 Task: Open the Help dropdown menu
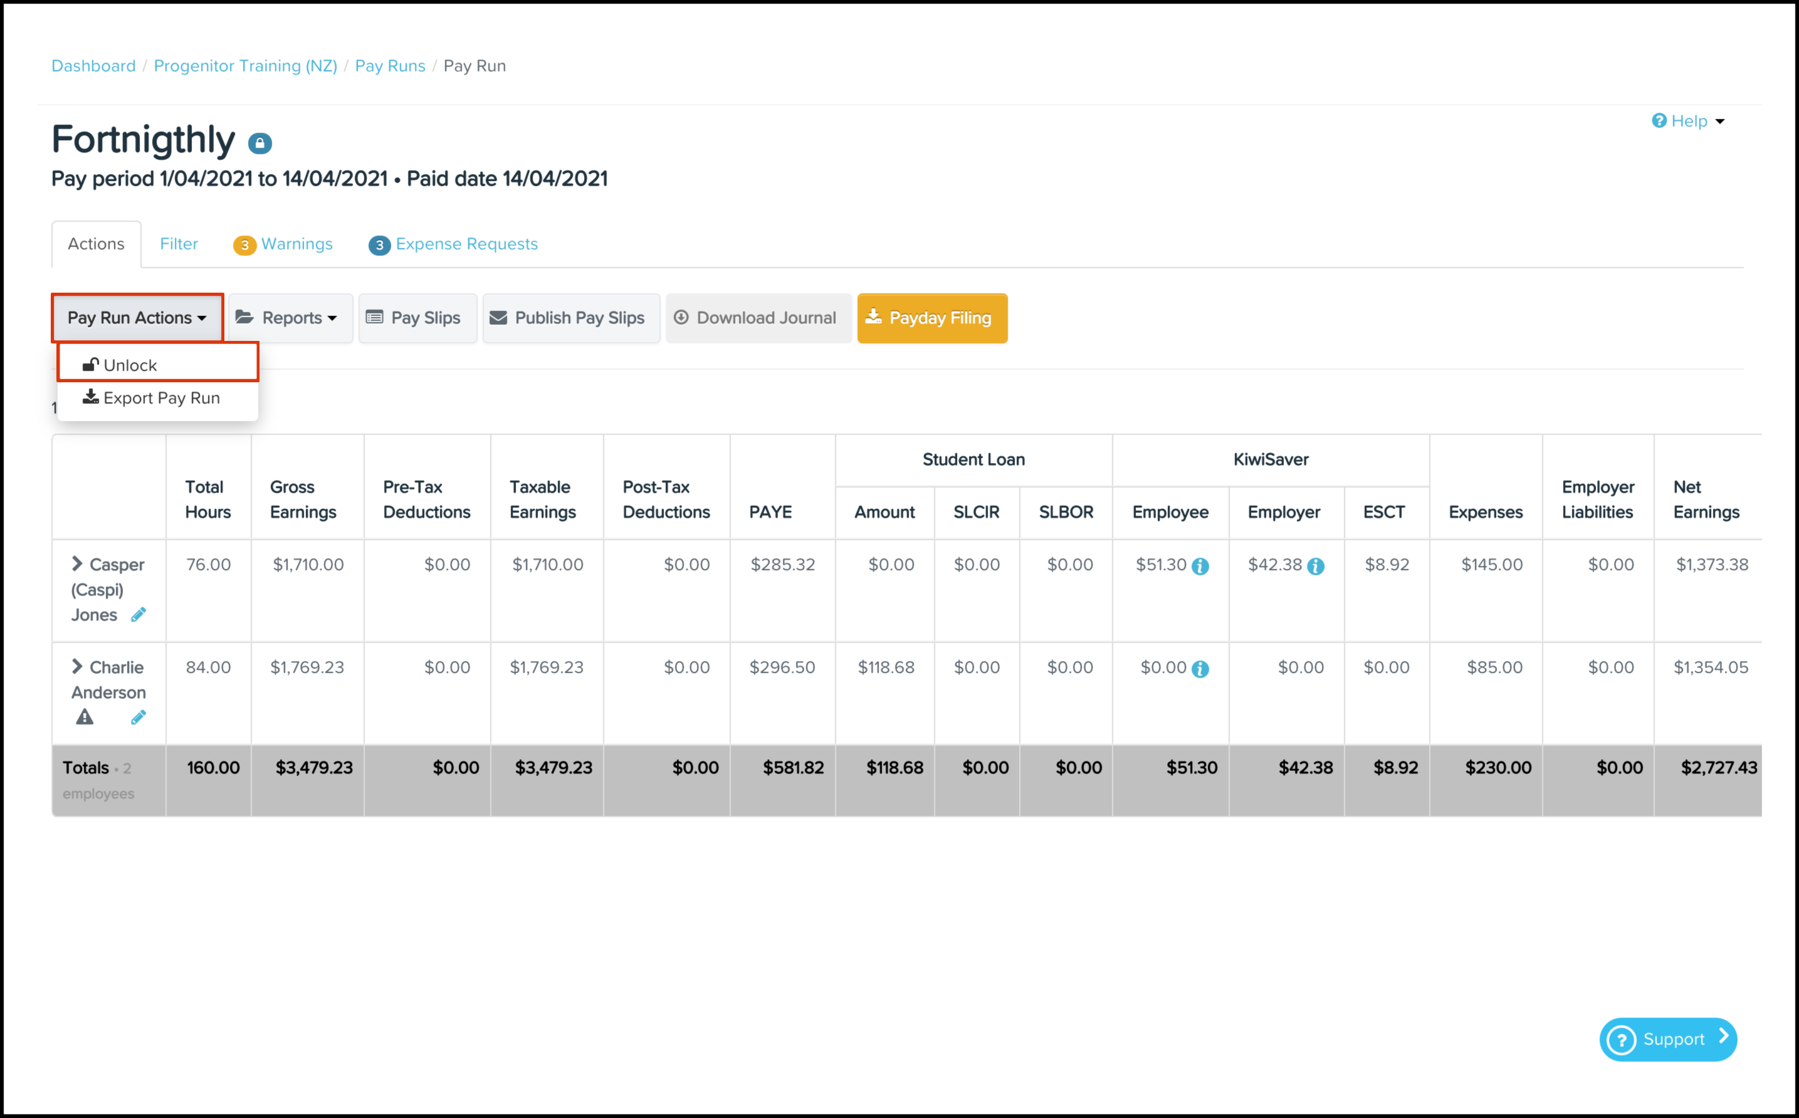tap(1688, 122)
